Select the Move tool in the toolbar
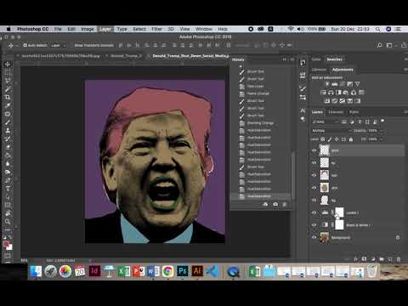The image size is (408, 306). point(8,65)
